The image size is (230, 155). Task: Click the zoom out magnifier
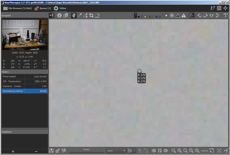[174, 151]
